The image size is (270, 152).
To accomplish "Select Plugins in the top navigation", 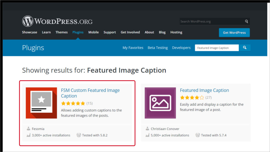I will coord(78,32).
